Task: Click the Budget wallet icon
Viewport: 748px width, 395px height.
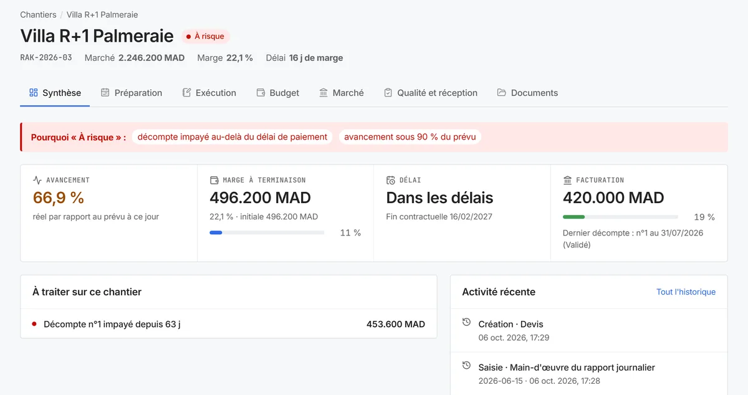Action: (x=261, y=93)
